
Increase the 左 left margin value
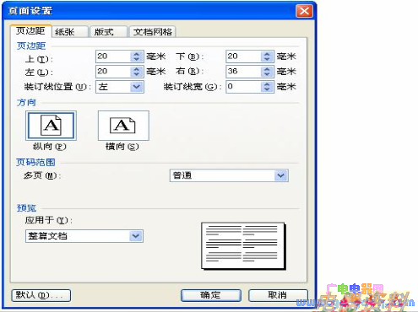click(x=137, y=68)
